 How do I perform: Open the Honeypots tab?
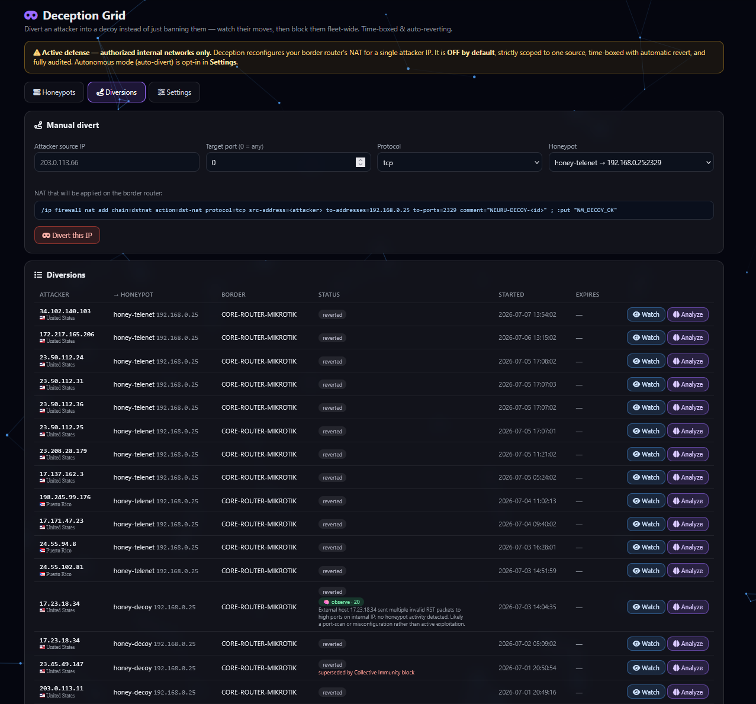[x=54, y=92]
